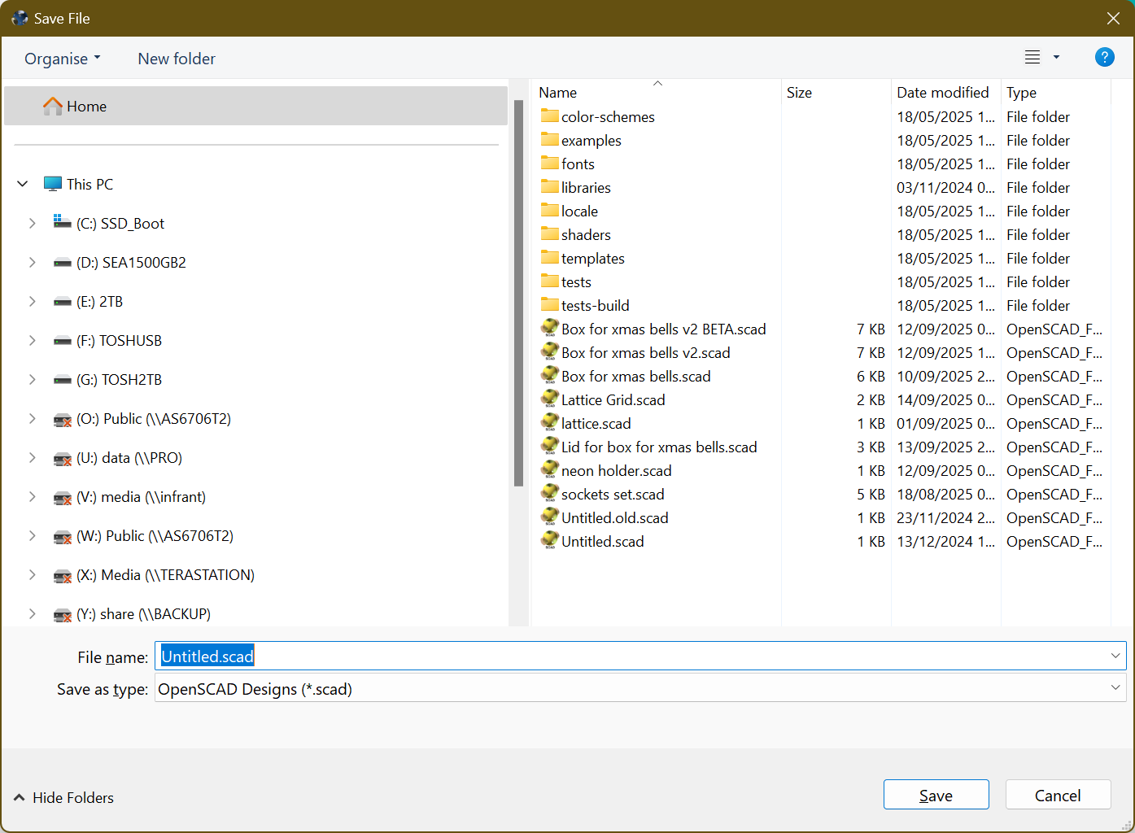Sort files by the Date modified column
Image resolution: width=1135 pixels, height=833 pixels.
point(944,92)
